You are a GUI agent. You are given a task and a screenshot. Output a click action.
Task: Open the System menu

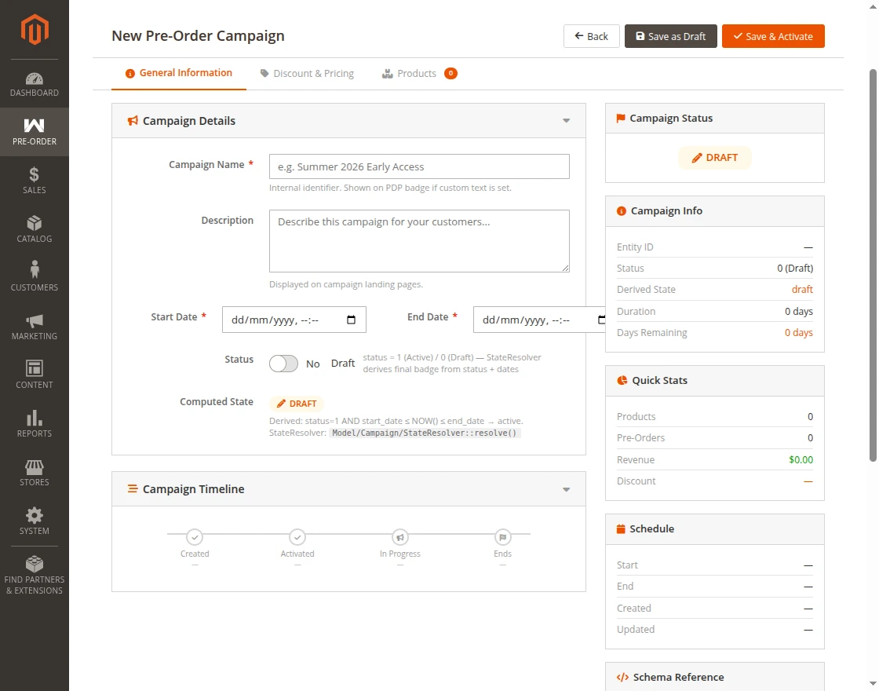[x=35, y=521]
